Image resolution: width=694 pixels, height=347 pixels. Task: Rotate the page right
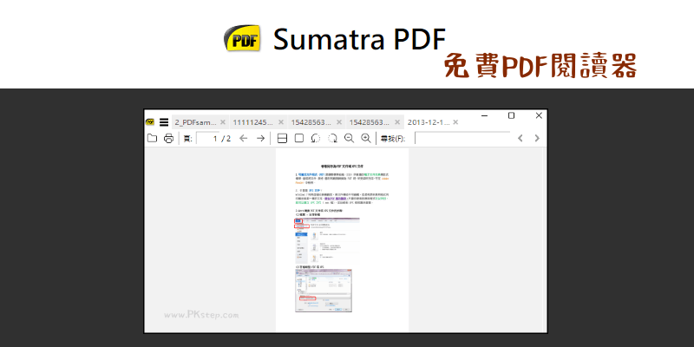[x=332, y=138]
